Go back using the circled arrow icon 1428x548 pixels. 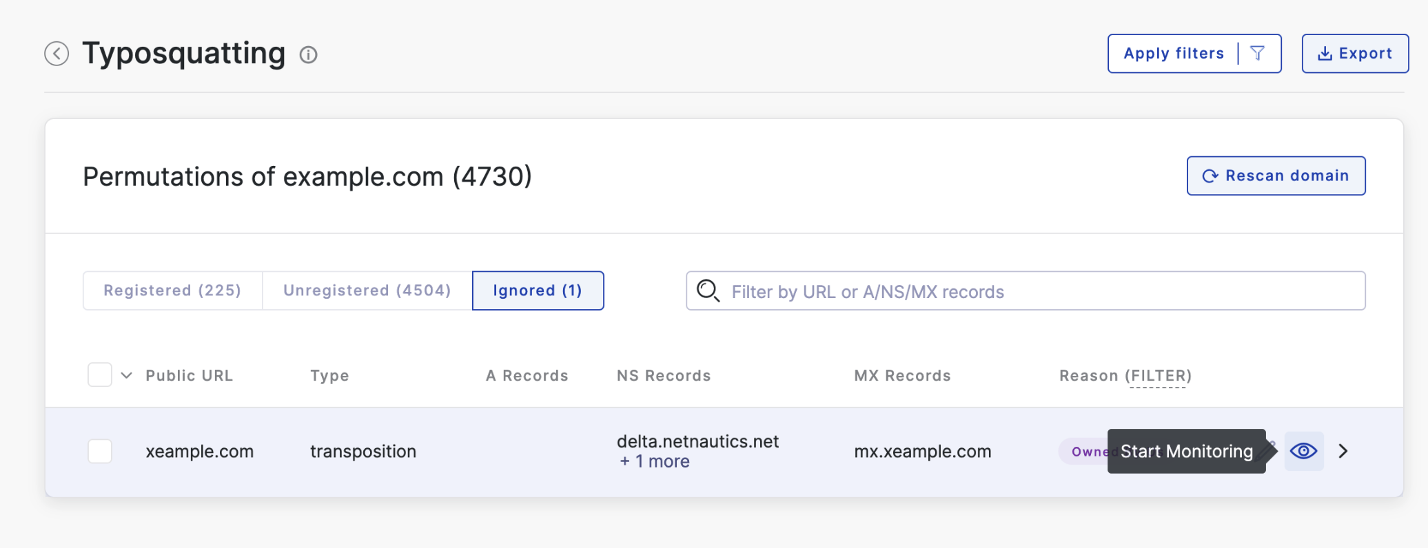tap(57, 54)
